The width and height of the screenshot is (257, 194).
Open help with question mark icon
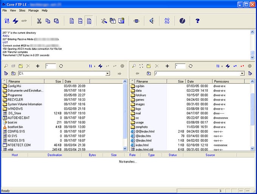[x=198, y=21]
